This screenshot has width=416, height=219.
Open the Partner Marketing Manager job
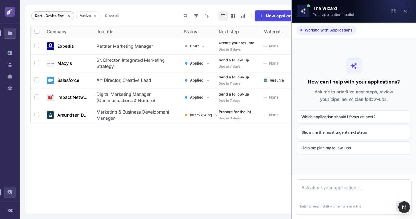(125, 46)
